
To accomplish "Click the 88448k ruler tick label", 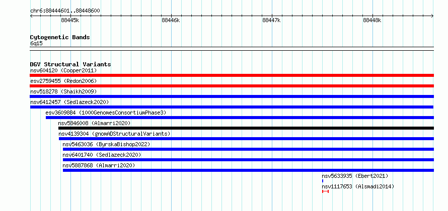I will [x=372, y=21].
